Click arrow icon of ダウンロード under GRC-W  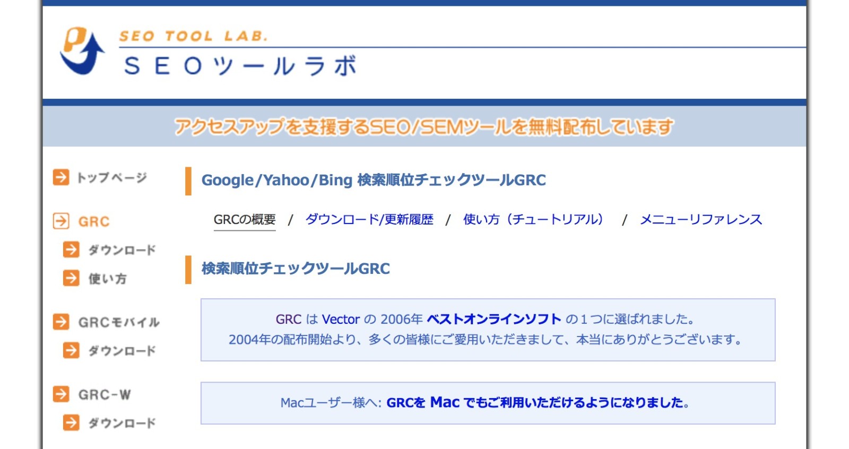71,422
